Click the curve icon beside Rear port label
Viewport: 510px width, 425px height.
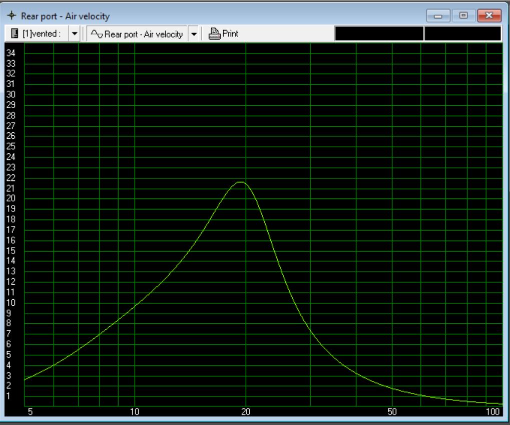pos(97,34)
